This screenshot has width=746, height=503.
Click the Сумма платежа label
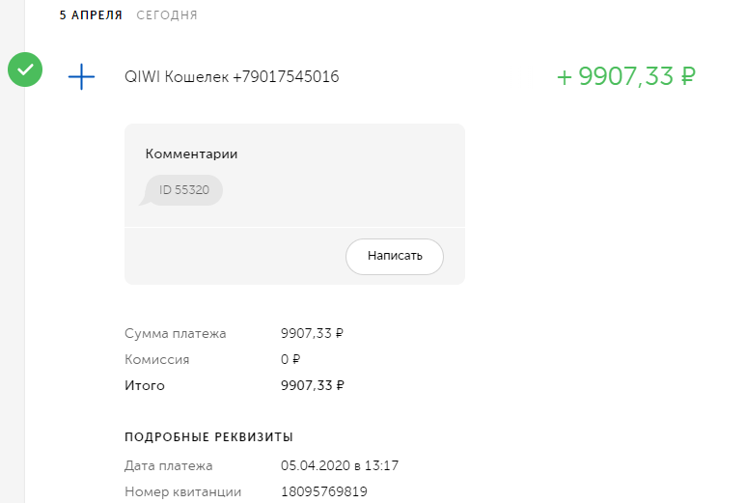[x=175, y=334]
